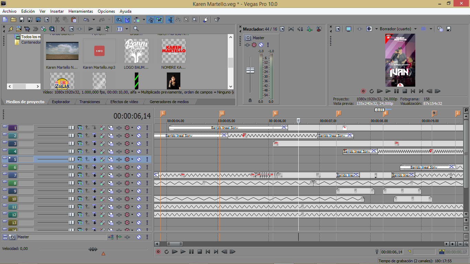Open the What's This help tool
This screenshot has width=470, height=264.
217,20
